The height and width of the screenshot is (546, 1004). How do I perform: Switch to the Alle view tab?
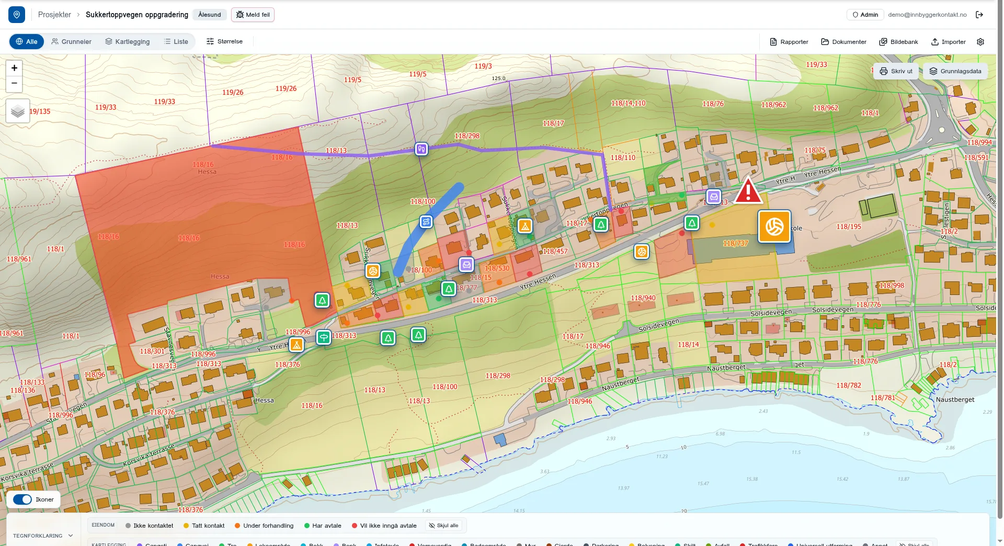pyautogui.click(x=27, y=41)
